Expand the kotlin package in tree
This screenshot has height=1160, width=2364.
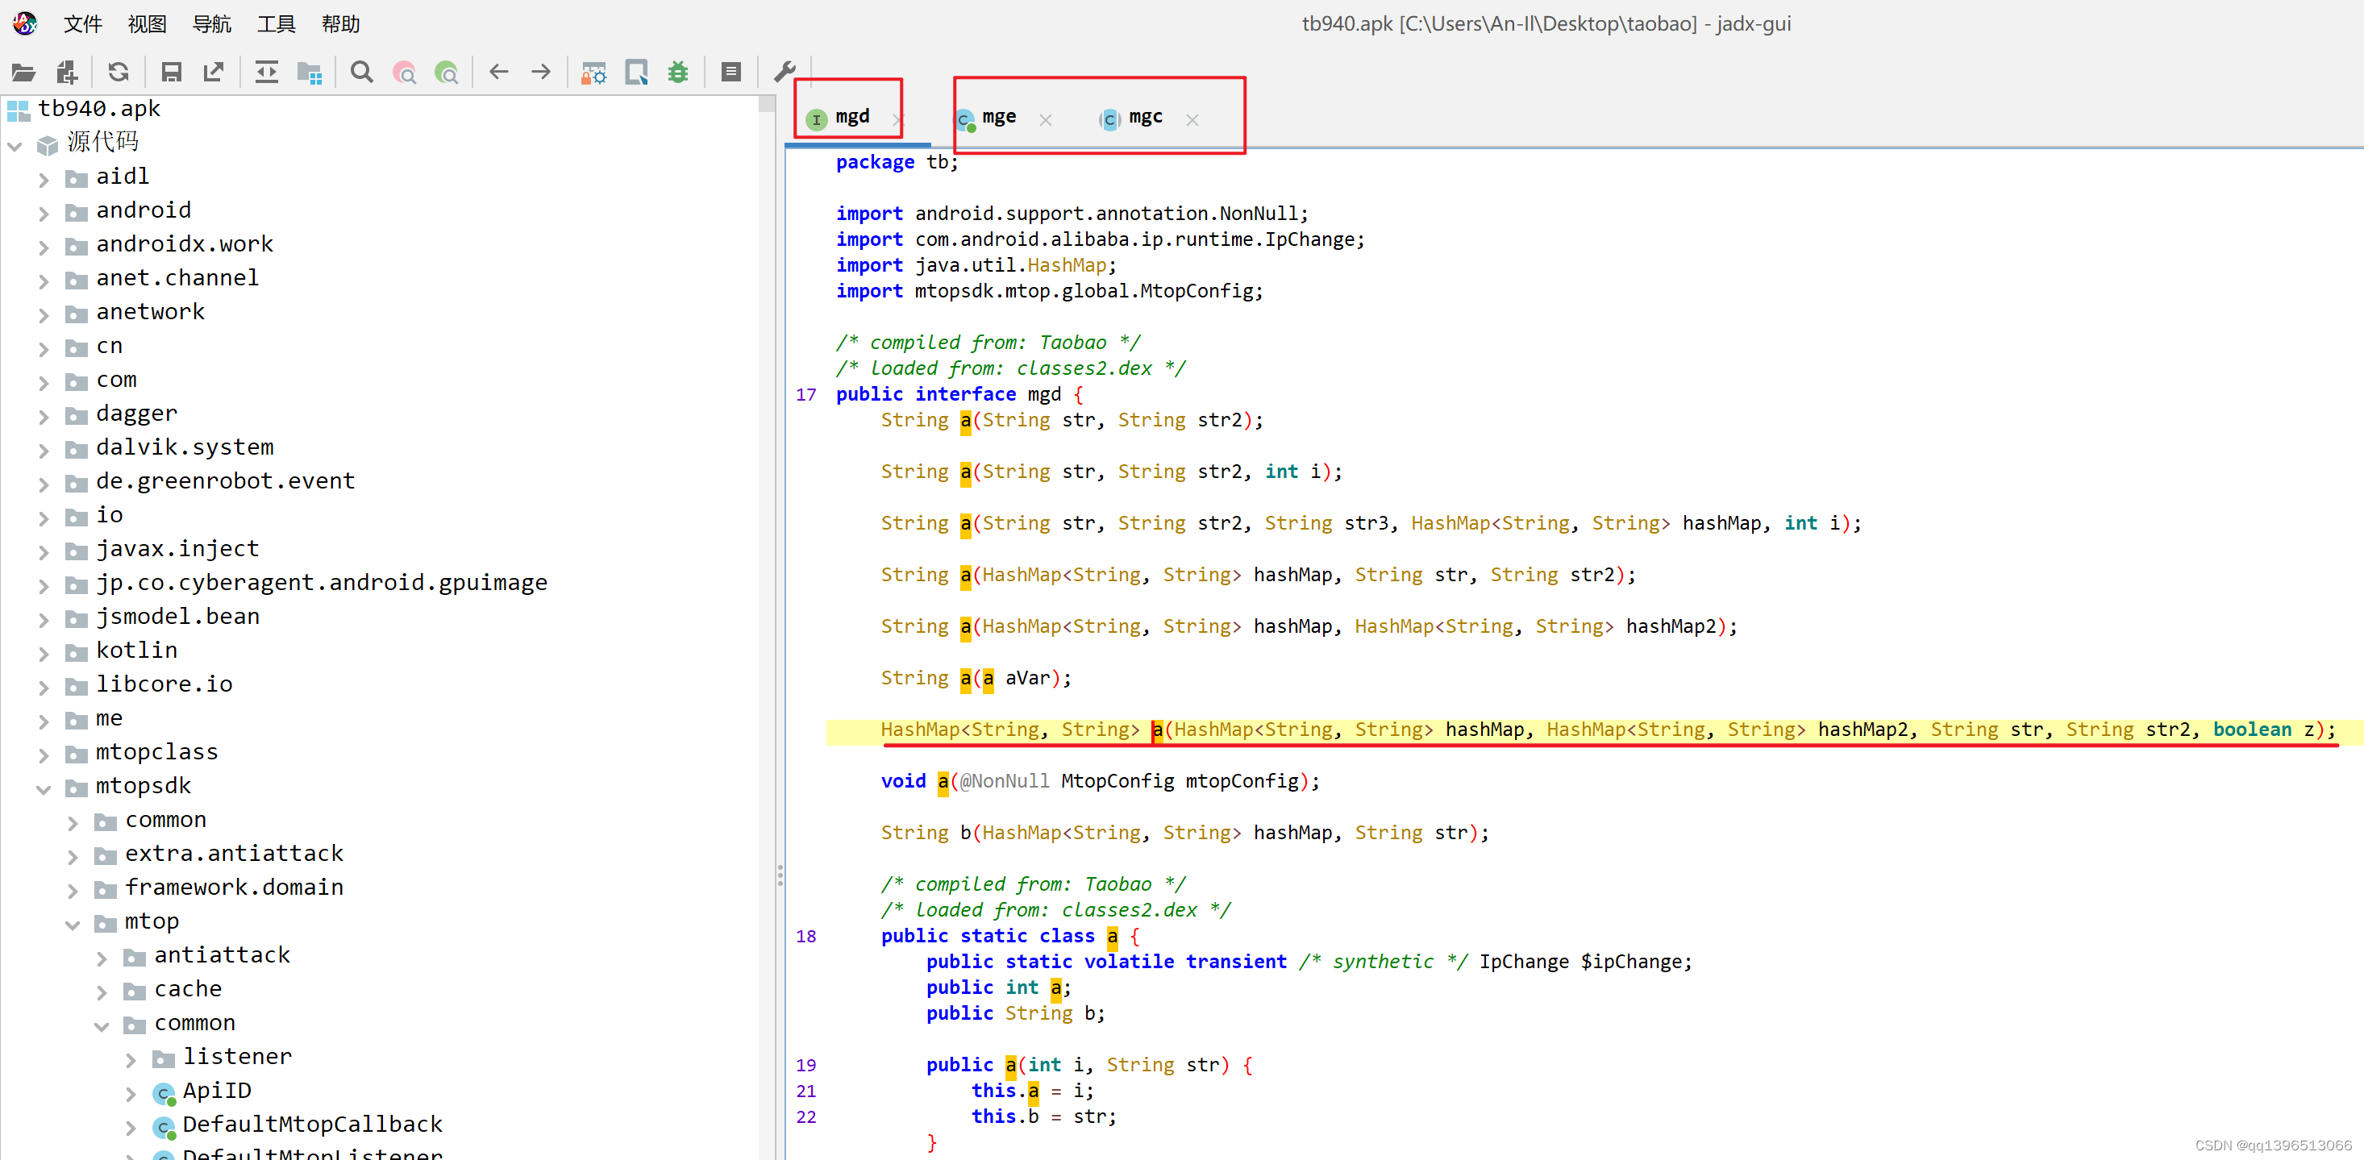pos(43,652)
